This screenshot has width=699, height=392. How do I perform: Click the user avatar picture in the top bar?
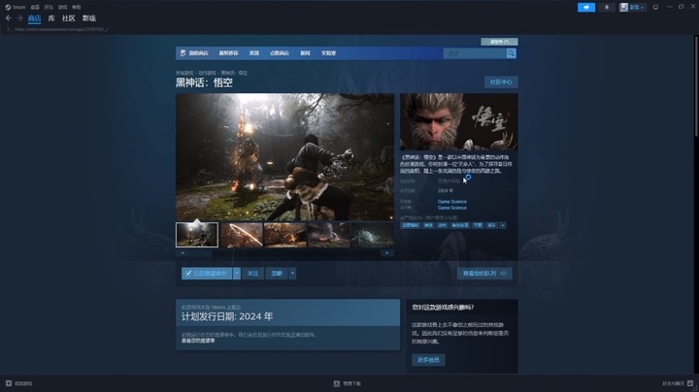pos(623,7)
